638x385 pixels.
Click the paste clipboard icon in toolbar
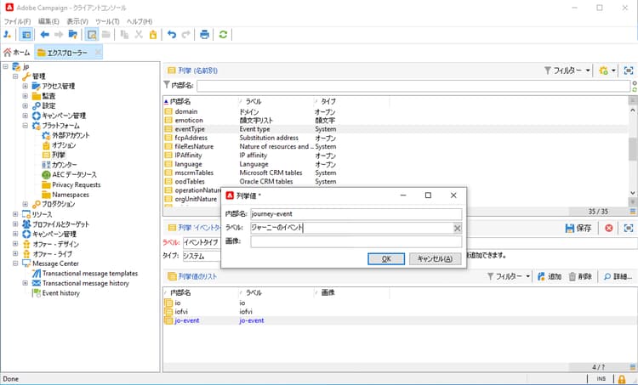pyautogui.click(x=153, y=35)
